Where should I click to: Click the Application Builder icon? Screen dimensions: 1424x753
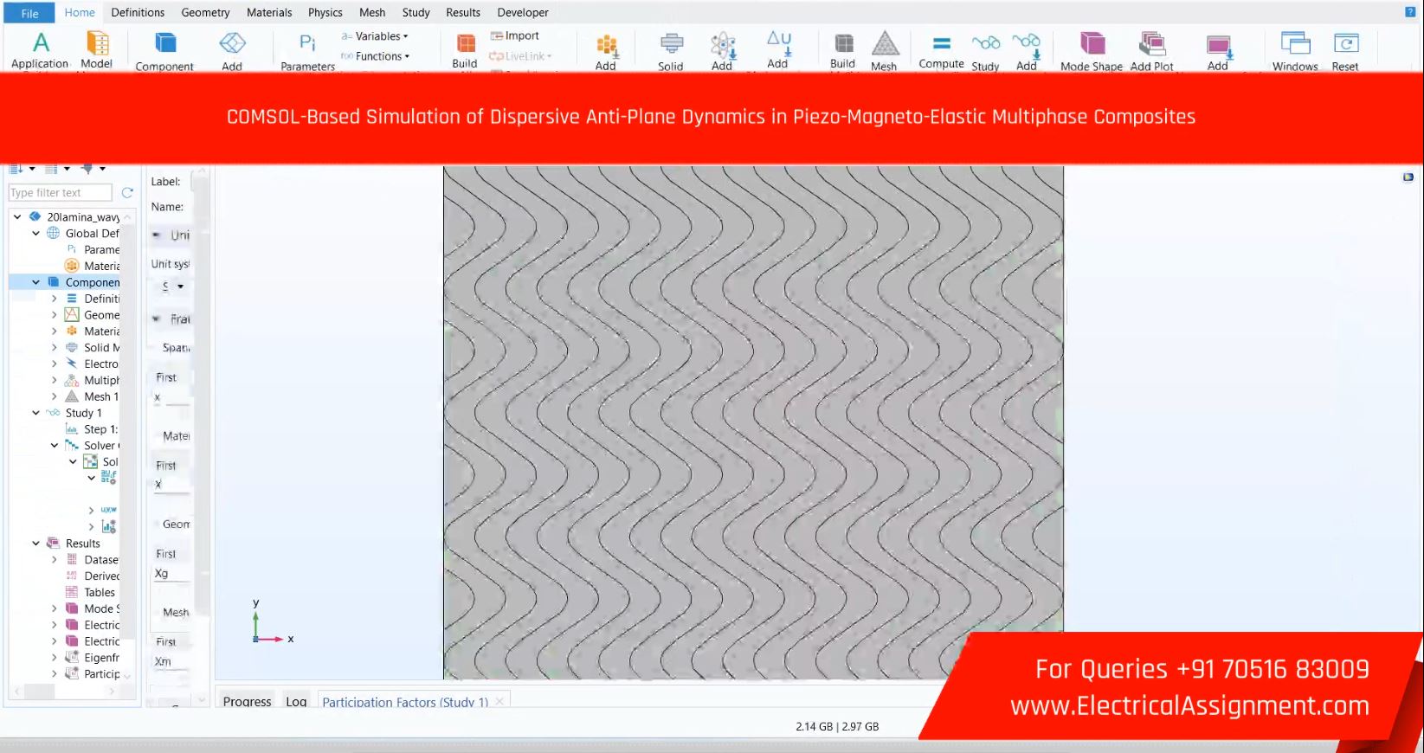(40, 43)
